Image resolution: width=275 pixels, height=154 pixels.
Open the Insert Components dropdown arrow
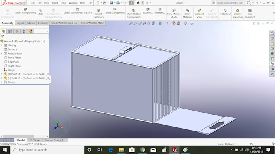(x=25, y=18)
